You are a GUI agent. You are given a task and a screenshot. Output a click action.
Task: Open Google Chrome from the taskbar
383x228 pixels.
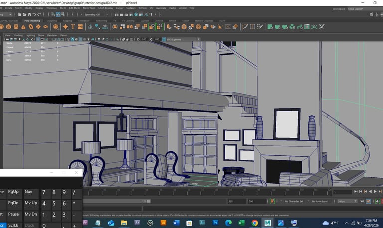tap(255, 223)
